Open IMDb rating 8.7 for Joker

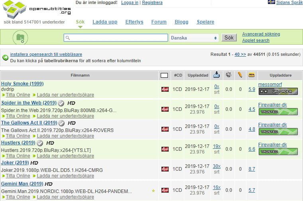point(252,169)
